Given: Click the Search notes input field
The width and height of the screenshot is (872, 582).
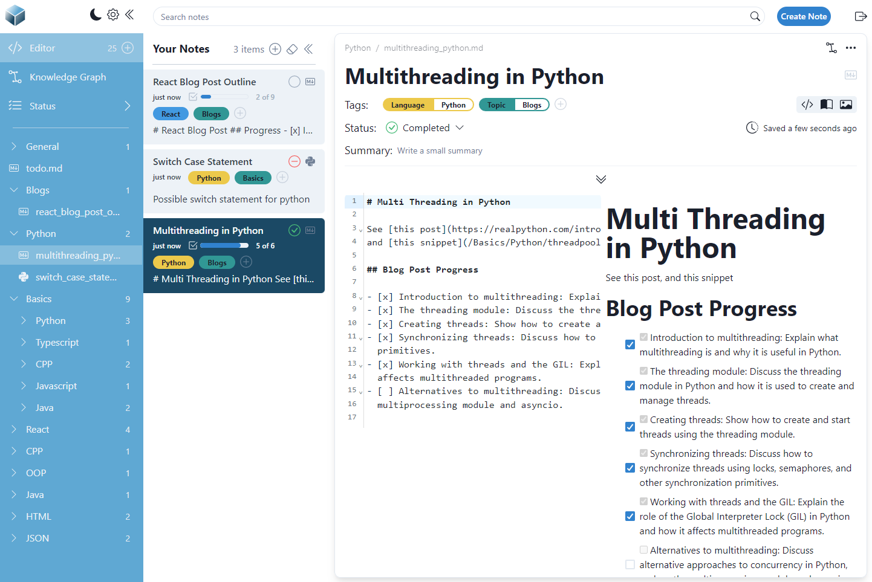Looking at the screenshot, I should [451, 17].
